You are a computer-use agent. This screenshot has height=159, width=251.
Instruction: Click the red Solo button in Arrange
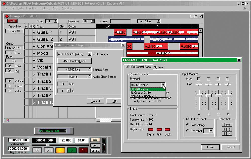click(12, 21)
